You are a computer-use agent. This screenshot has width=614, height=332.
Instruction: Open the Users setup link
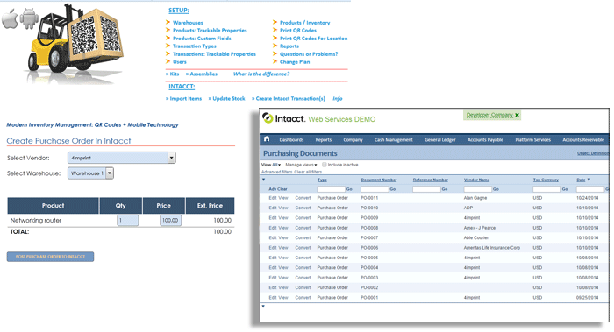tap(180, 62)
